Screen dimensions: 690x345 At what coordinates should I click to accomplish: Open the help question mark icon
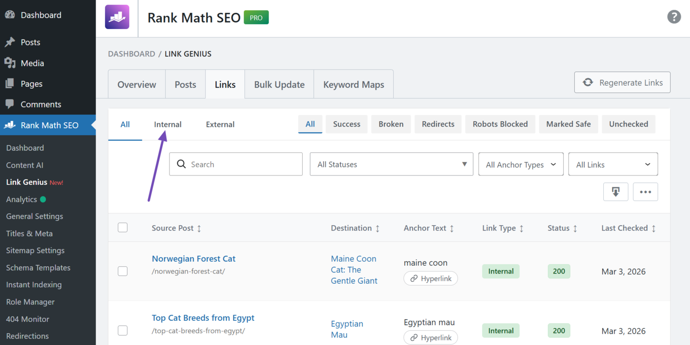click(x=674, y=17)
